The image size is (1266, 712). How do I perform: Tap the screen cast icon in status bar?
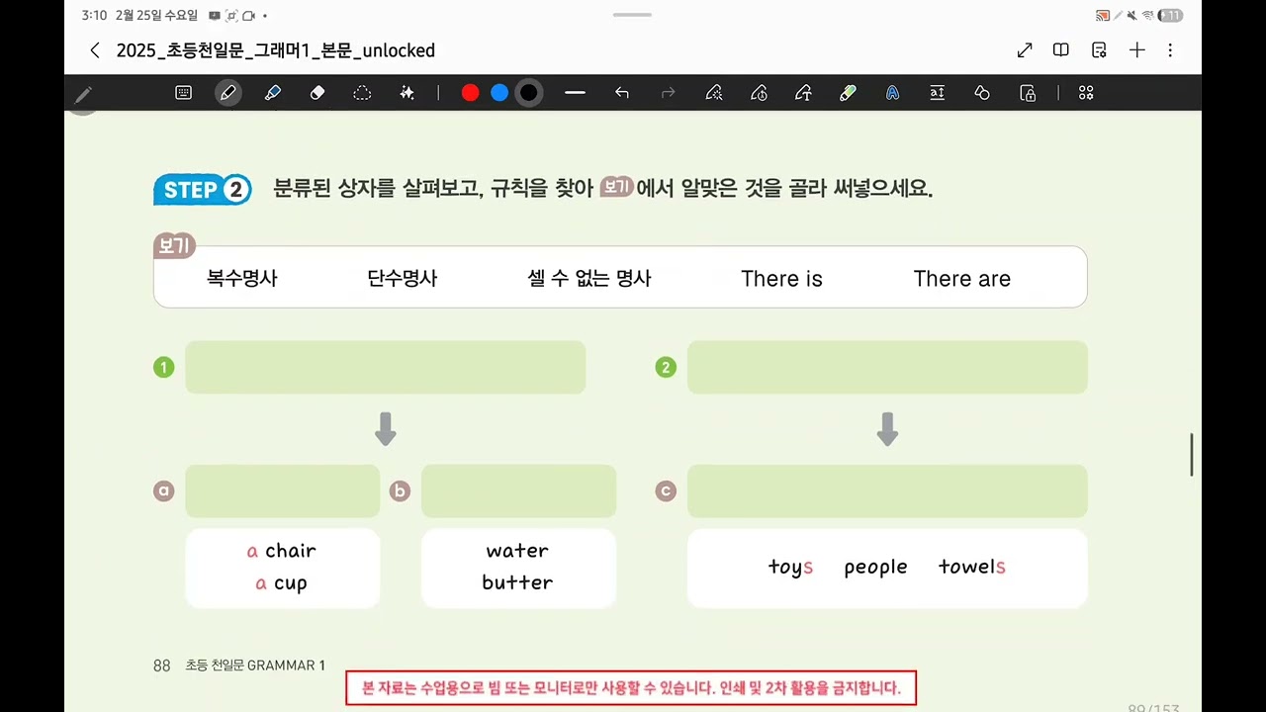pos(1102,16)
